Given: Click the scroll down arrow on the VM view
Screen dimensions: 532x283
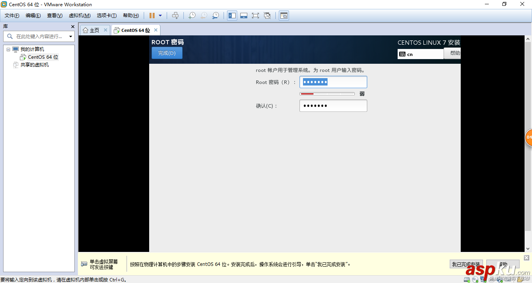Looking at the screenshot, I should pos(528,248).
